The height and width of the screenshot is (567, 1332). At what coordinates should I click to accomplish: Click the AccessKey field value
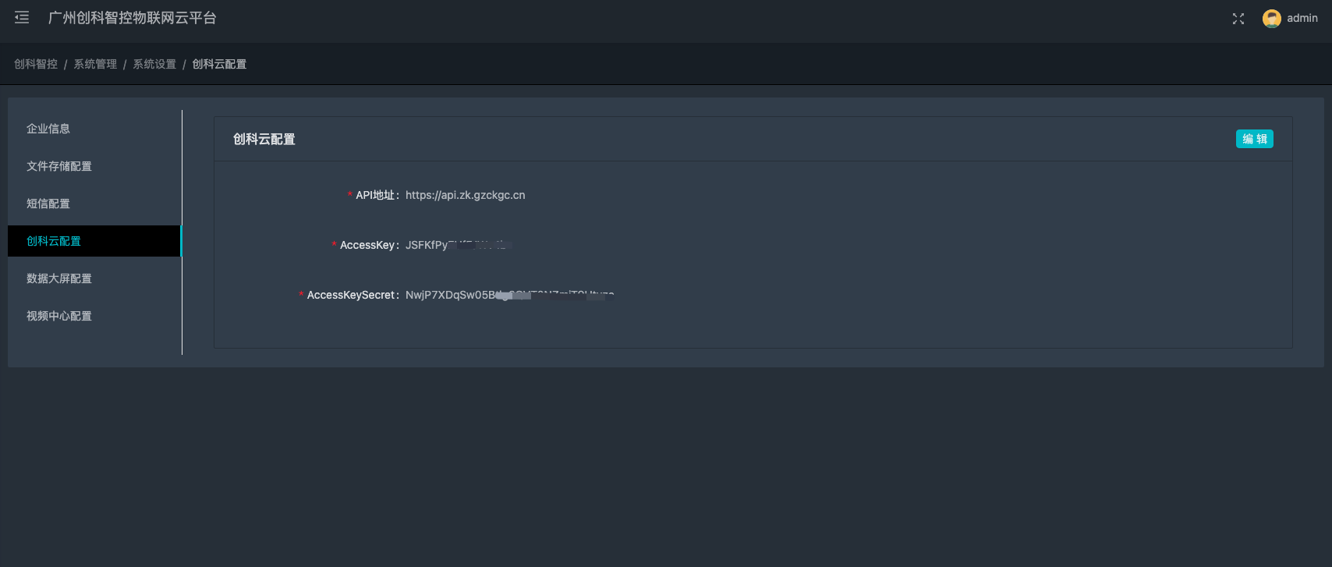455,245
